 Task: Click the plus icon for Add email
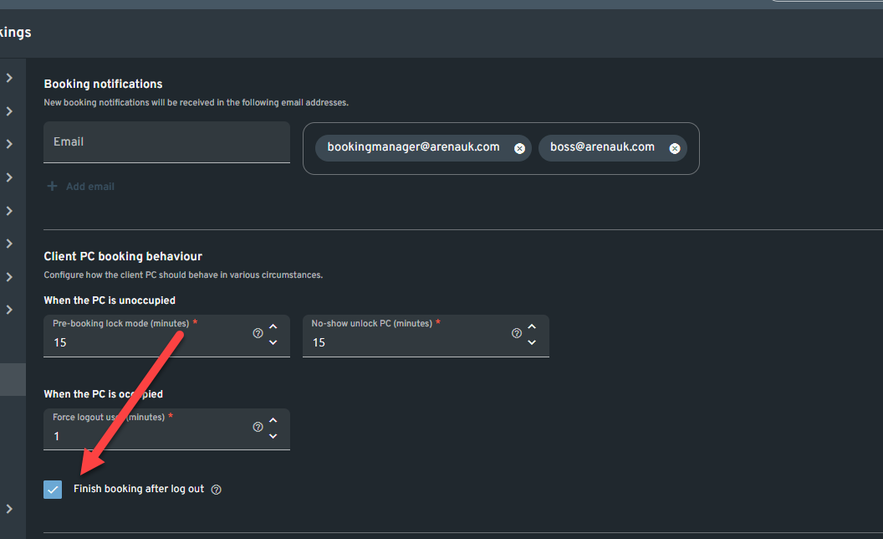click(52, 186)
